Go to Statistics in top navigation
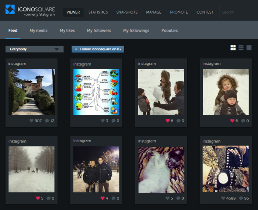Viewport: 258px width, 210px height. 98,12
